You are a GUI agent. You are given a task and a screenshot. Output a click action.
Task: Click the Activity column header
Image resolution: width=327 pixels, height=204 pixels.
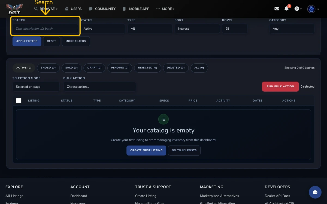pos(223,101)
